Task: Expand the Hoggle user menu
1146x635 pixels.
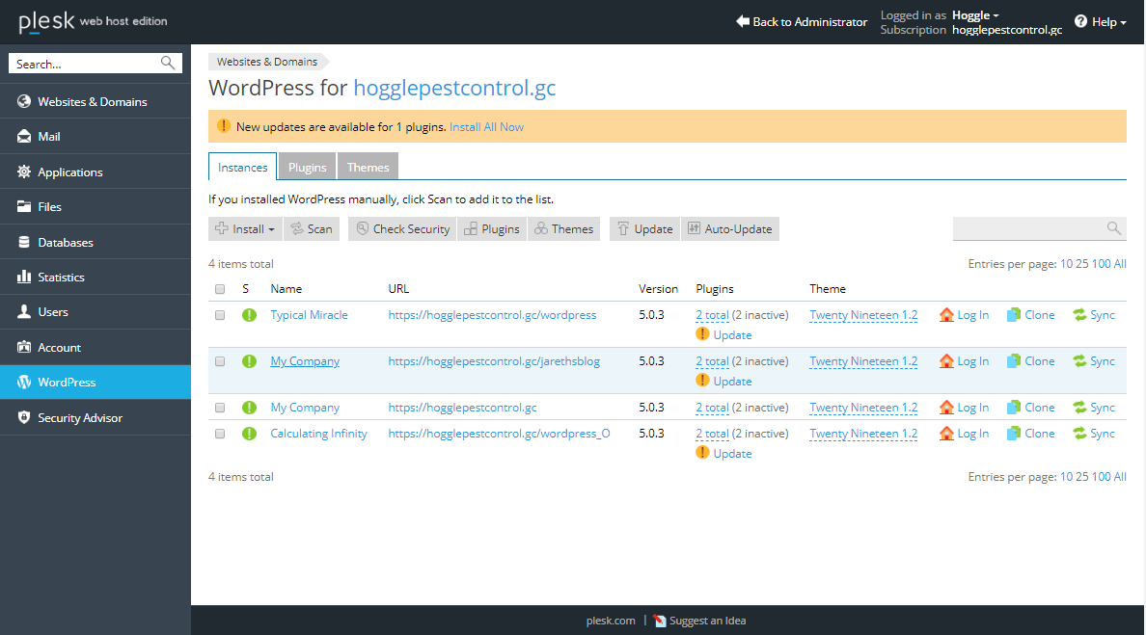Action: pos(975,15)
